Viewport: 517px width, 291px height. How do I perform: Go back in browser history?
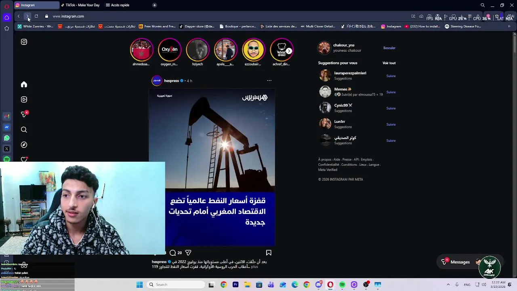click(19, 16)
